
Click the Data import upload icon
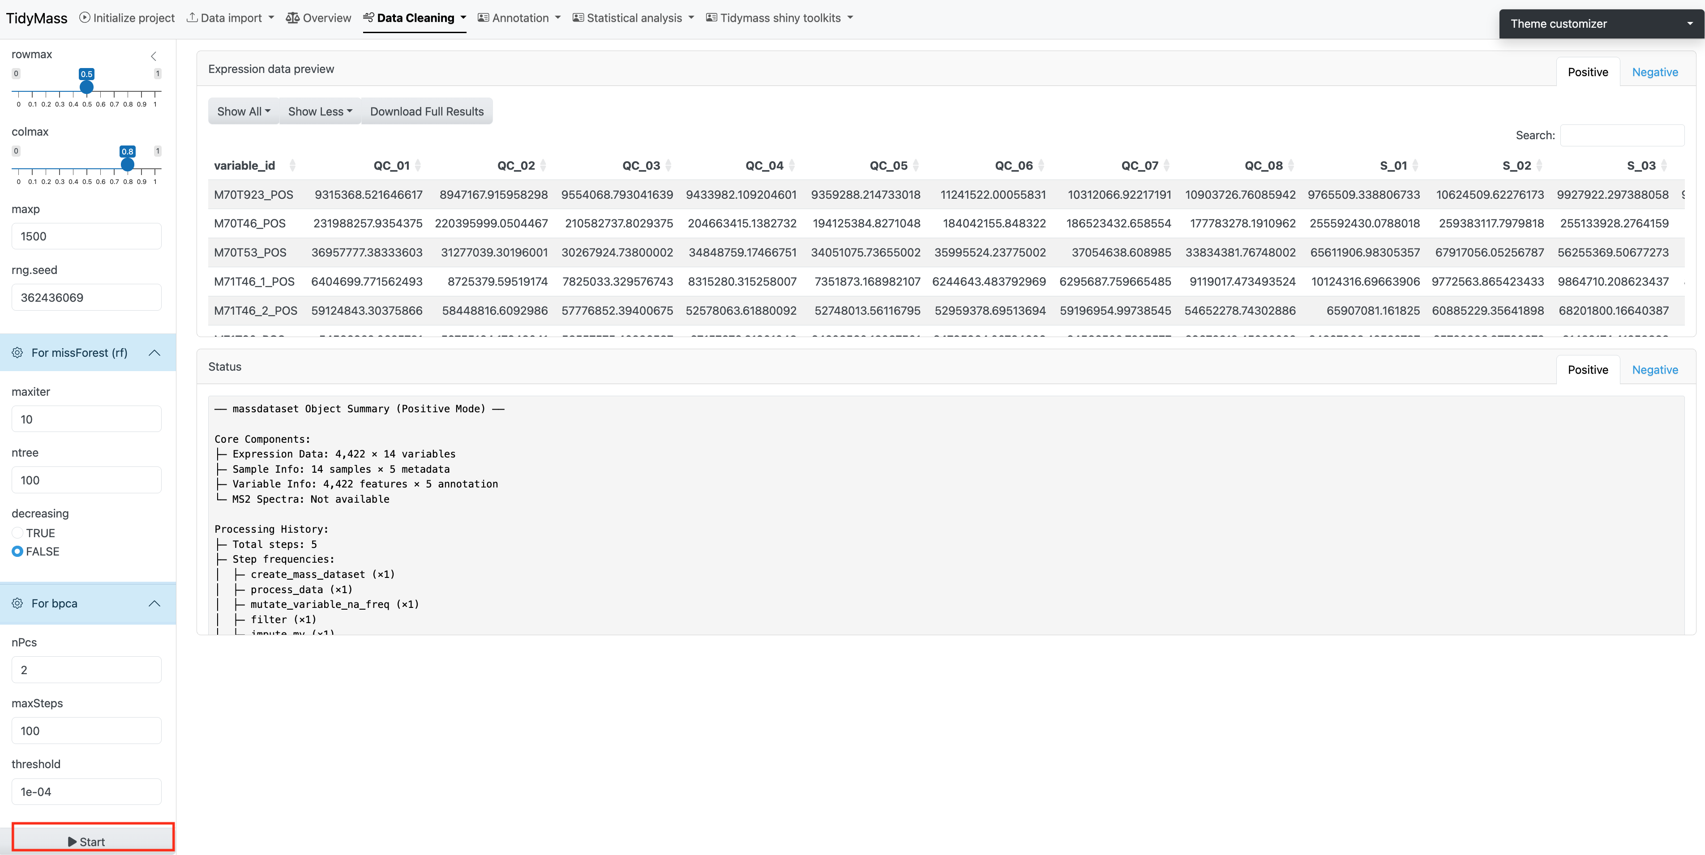pyautogui.click(x=192, y=18)
